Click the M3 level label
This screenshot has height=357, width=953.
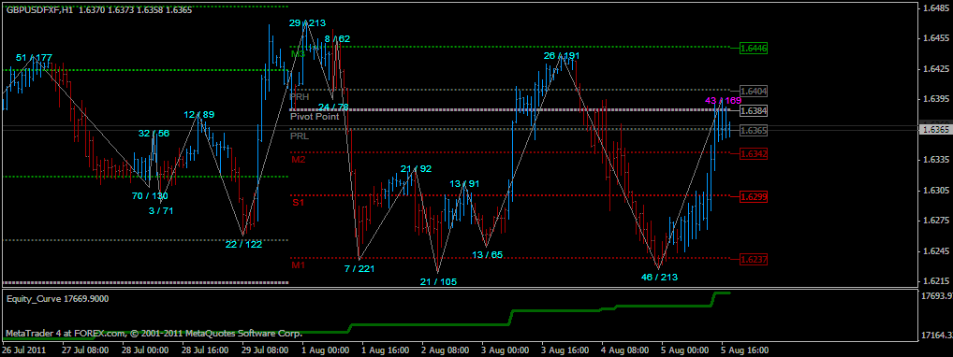click(298, 54)
